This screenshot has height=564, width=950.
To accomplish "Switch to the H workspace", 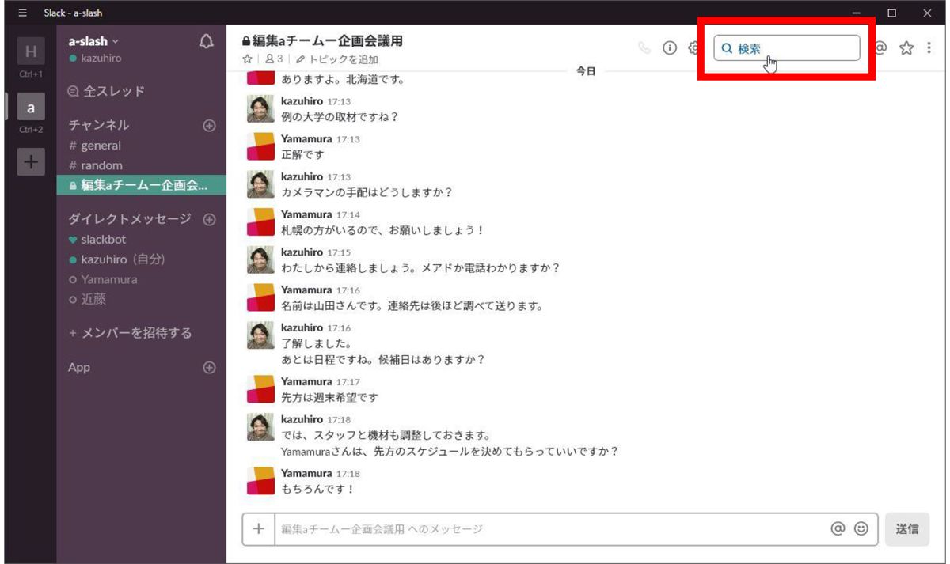I will (31, 52).
